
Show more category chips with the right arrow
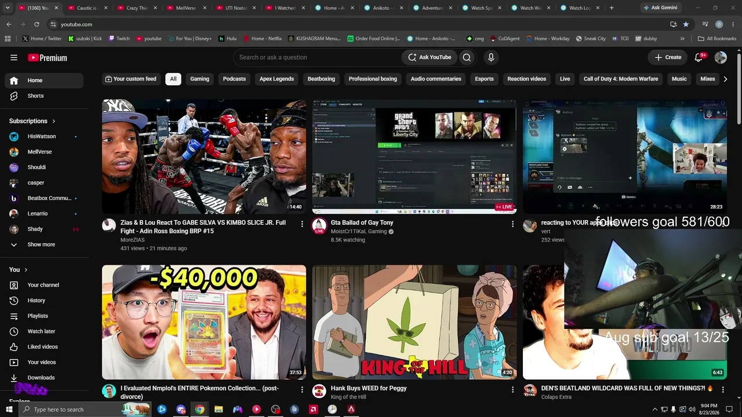[x=725, y=79]
